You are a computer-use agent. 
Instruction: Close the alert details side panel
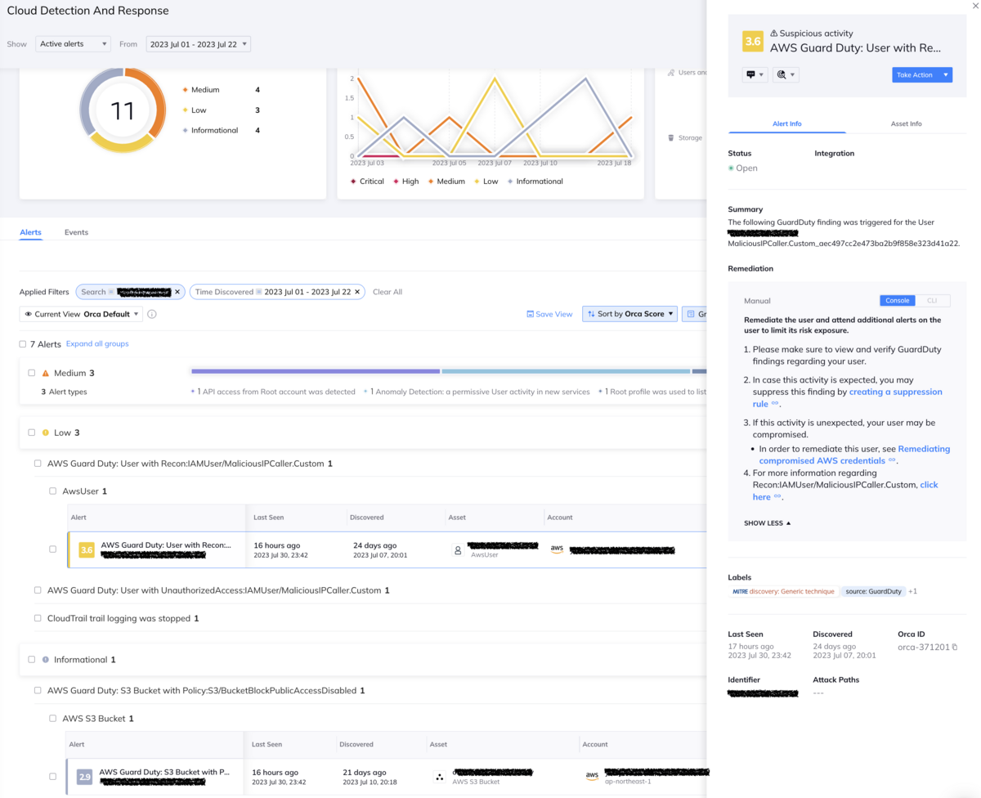point(974,6)
